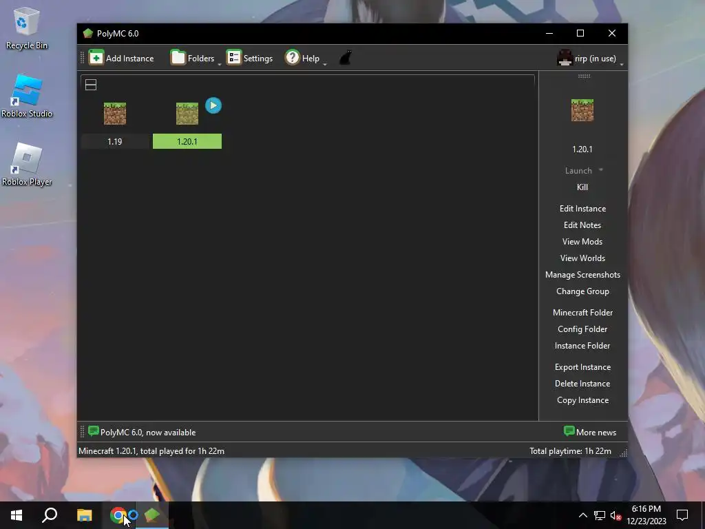Open the taskbar clock and date
705x529 pixels.
[646, 515]
